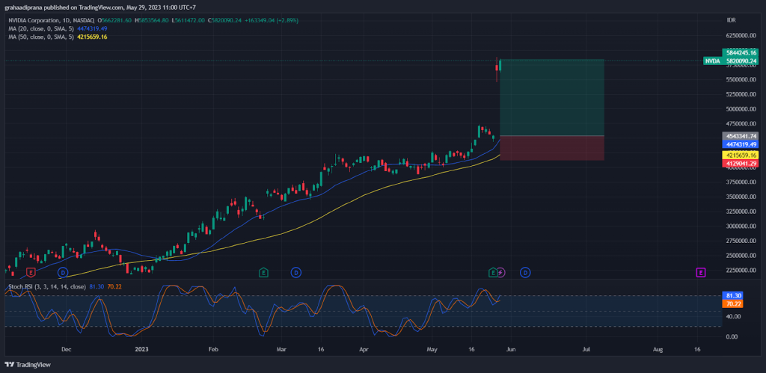Click the Aug label on the time axis

[658, 350]
